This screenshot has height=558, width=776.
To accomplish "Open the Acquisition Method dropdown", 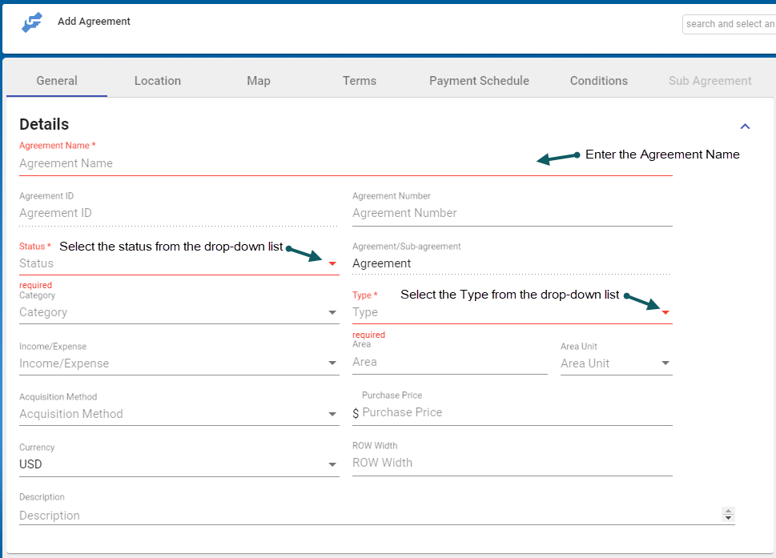I will click(332, 414).
